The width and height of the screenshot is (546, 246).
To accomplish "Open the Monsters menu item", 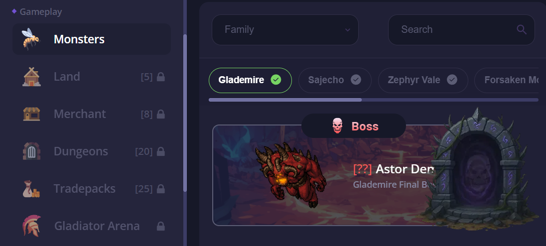I will [x=92, y=39].
